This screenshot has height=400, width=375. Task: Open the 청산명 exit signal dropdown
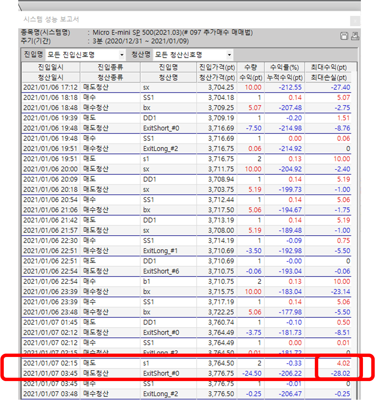pos(229,55)
